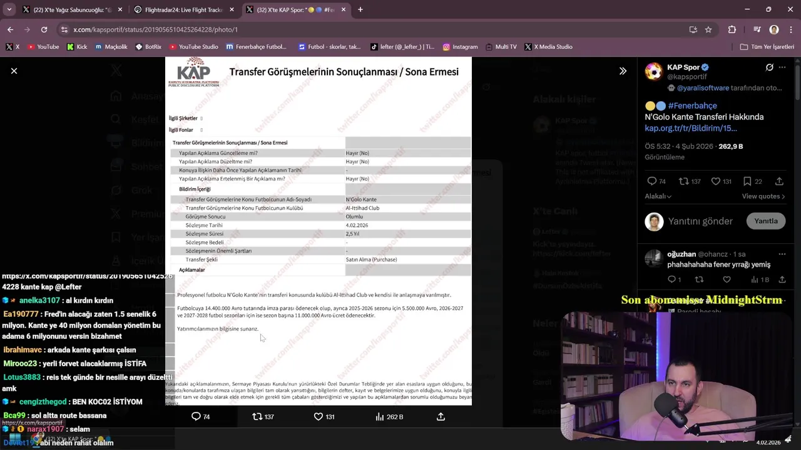
Task: Click the KAP Spor profile avatar
Action: (654, 71)
